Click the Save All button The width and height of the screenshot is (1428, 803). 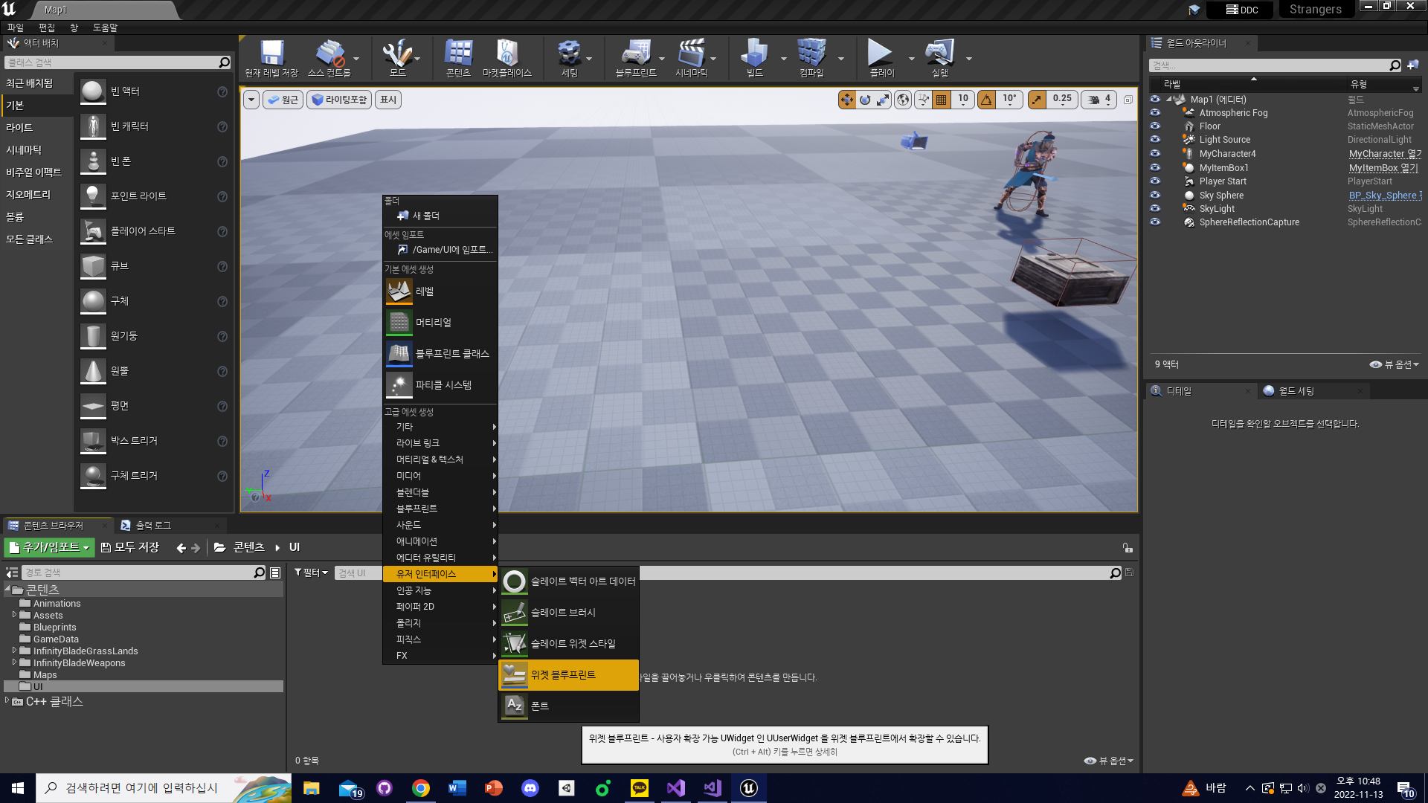(x=129, y=548)
